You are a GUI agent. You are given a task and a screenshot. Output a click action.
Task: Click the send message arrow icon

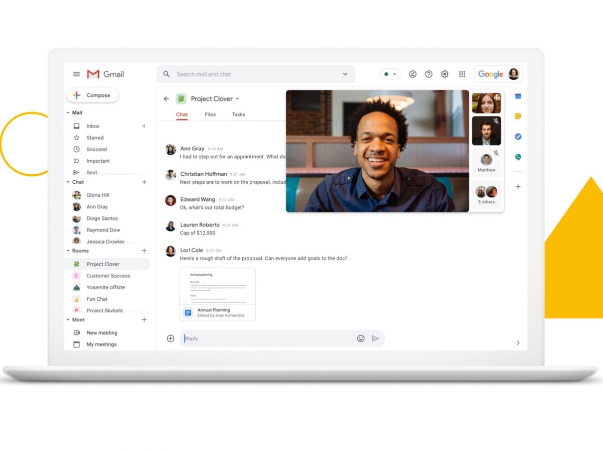[x=375, y=338]
